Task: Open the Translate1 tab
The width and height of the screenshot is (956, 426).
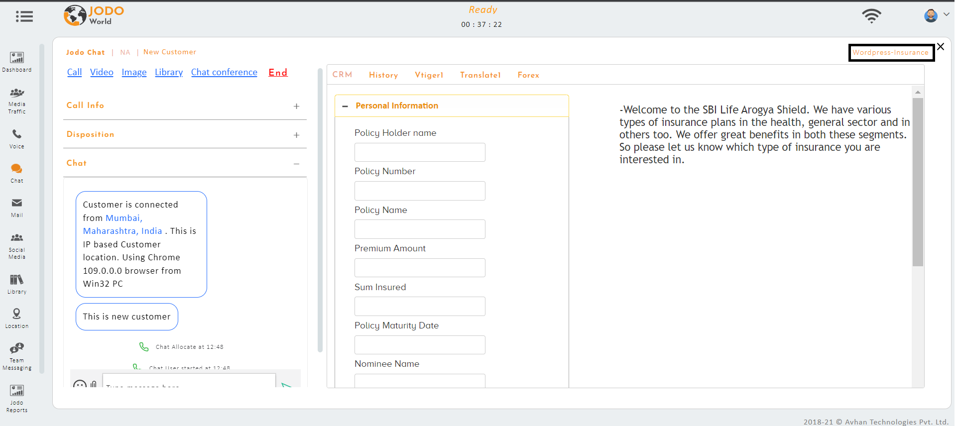Action: [x=480, y=75]
